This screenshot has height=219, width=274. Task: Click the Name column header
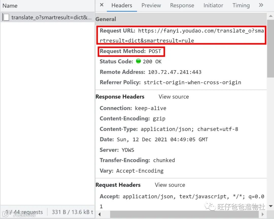point(10,6)
